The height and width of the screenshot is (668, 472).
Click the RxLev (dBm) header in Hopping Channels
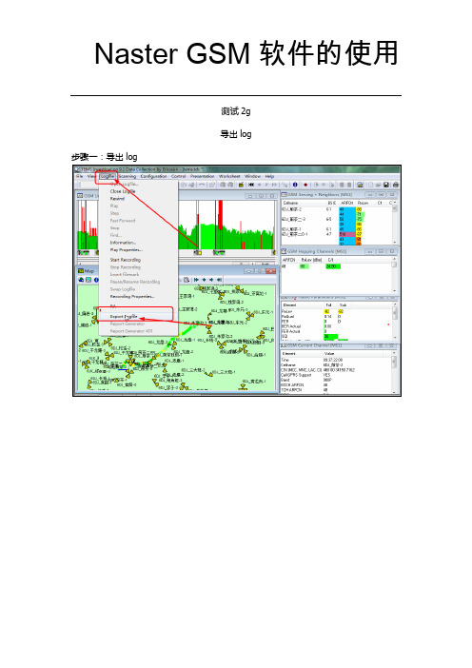[311, 260]
